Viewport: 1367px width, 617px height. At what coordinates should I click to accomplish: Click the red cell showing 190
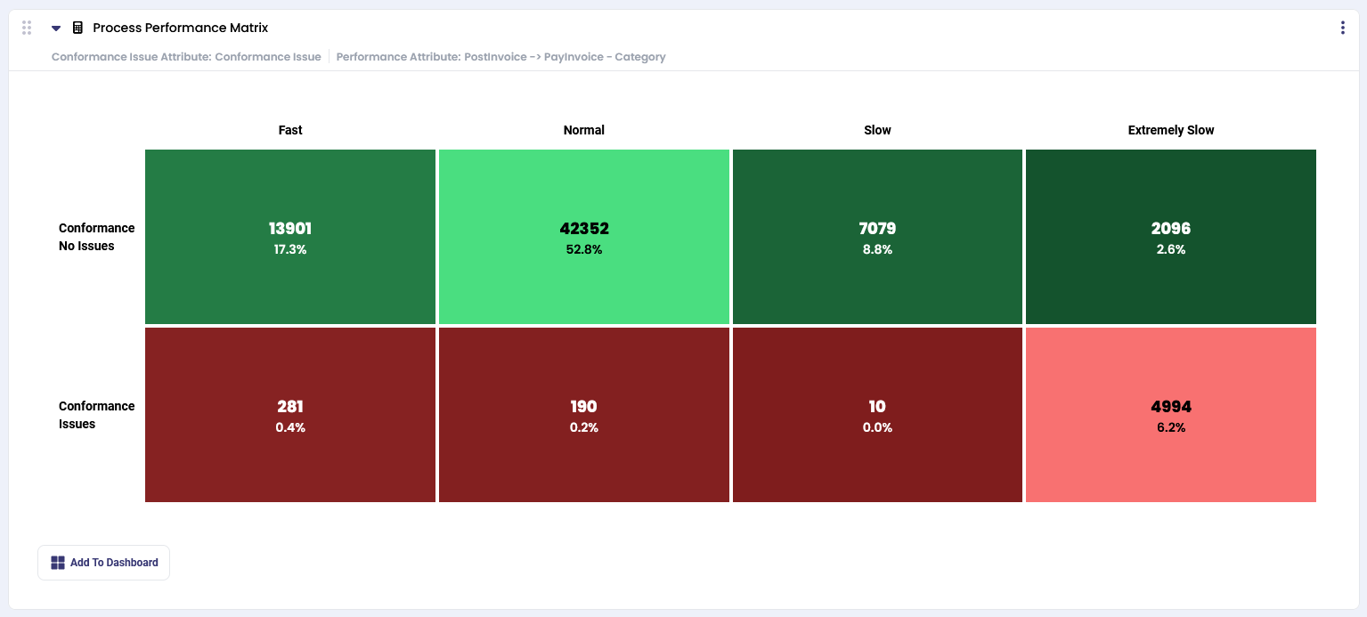coord(584,415)
